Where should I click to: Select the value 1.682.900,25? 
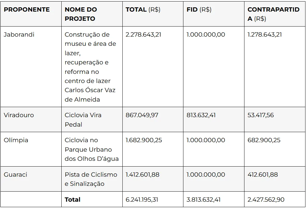(x=144, y=140)
